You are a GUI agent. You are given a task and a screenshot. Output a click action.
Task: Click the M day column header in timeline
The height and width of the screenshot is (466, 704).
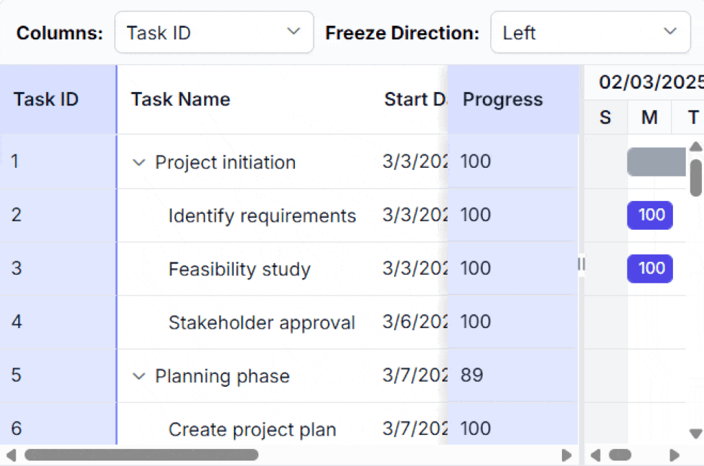(x=649, y=117)
